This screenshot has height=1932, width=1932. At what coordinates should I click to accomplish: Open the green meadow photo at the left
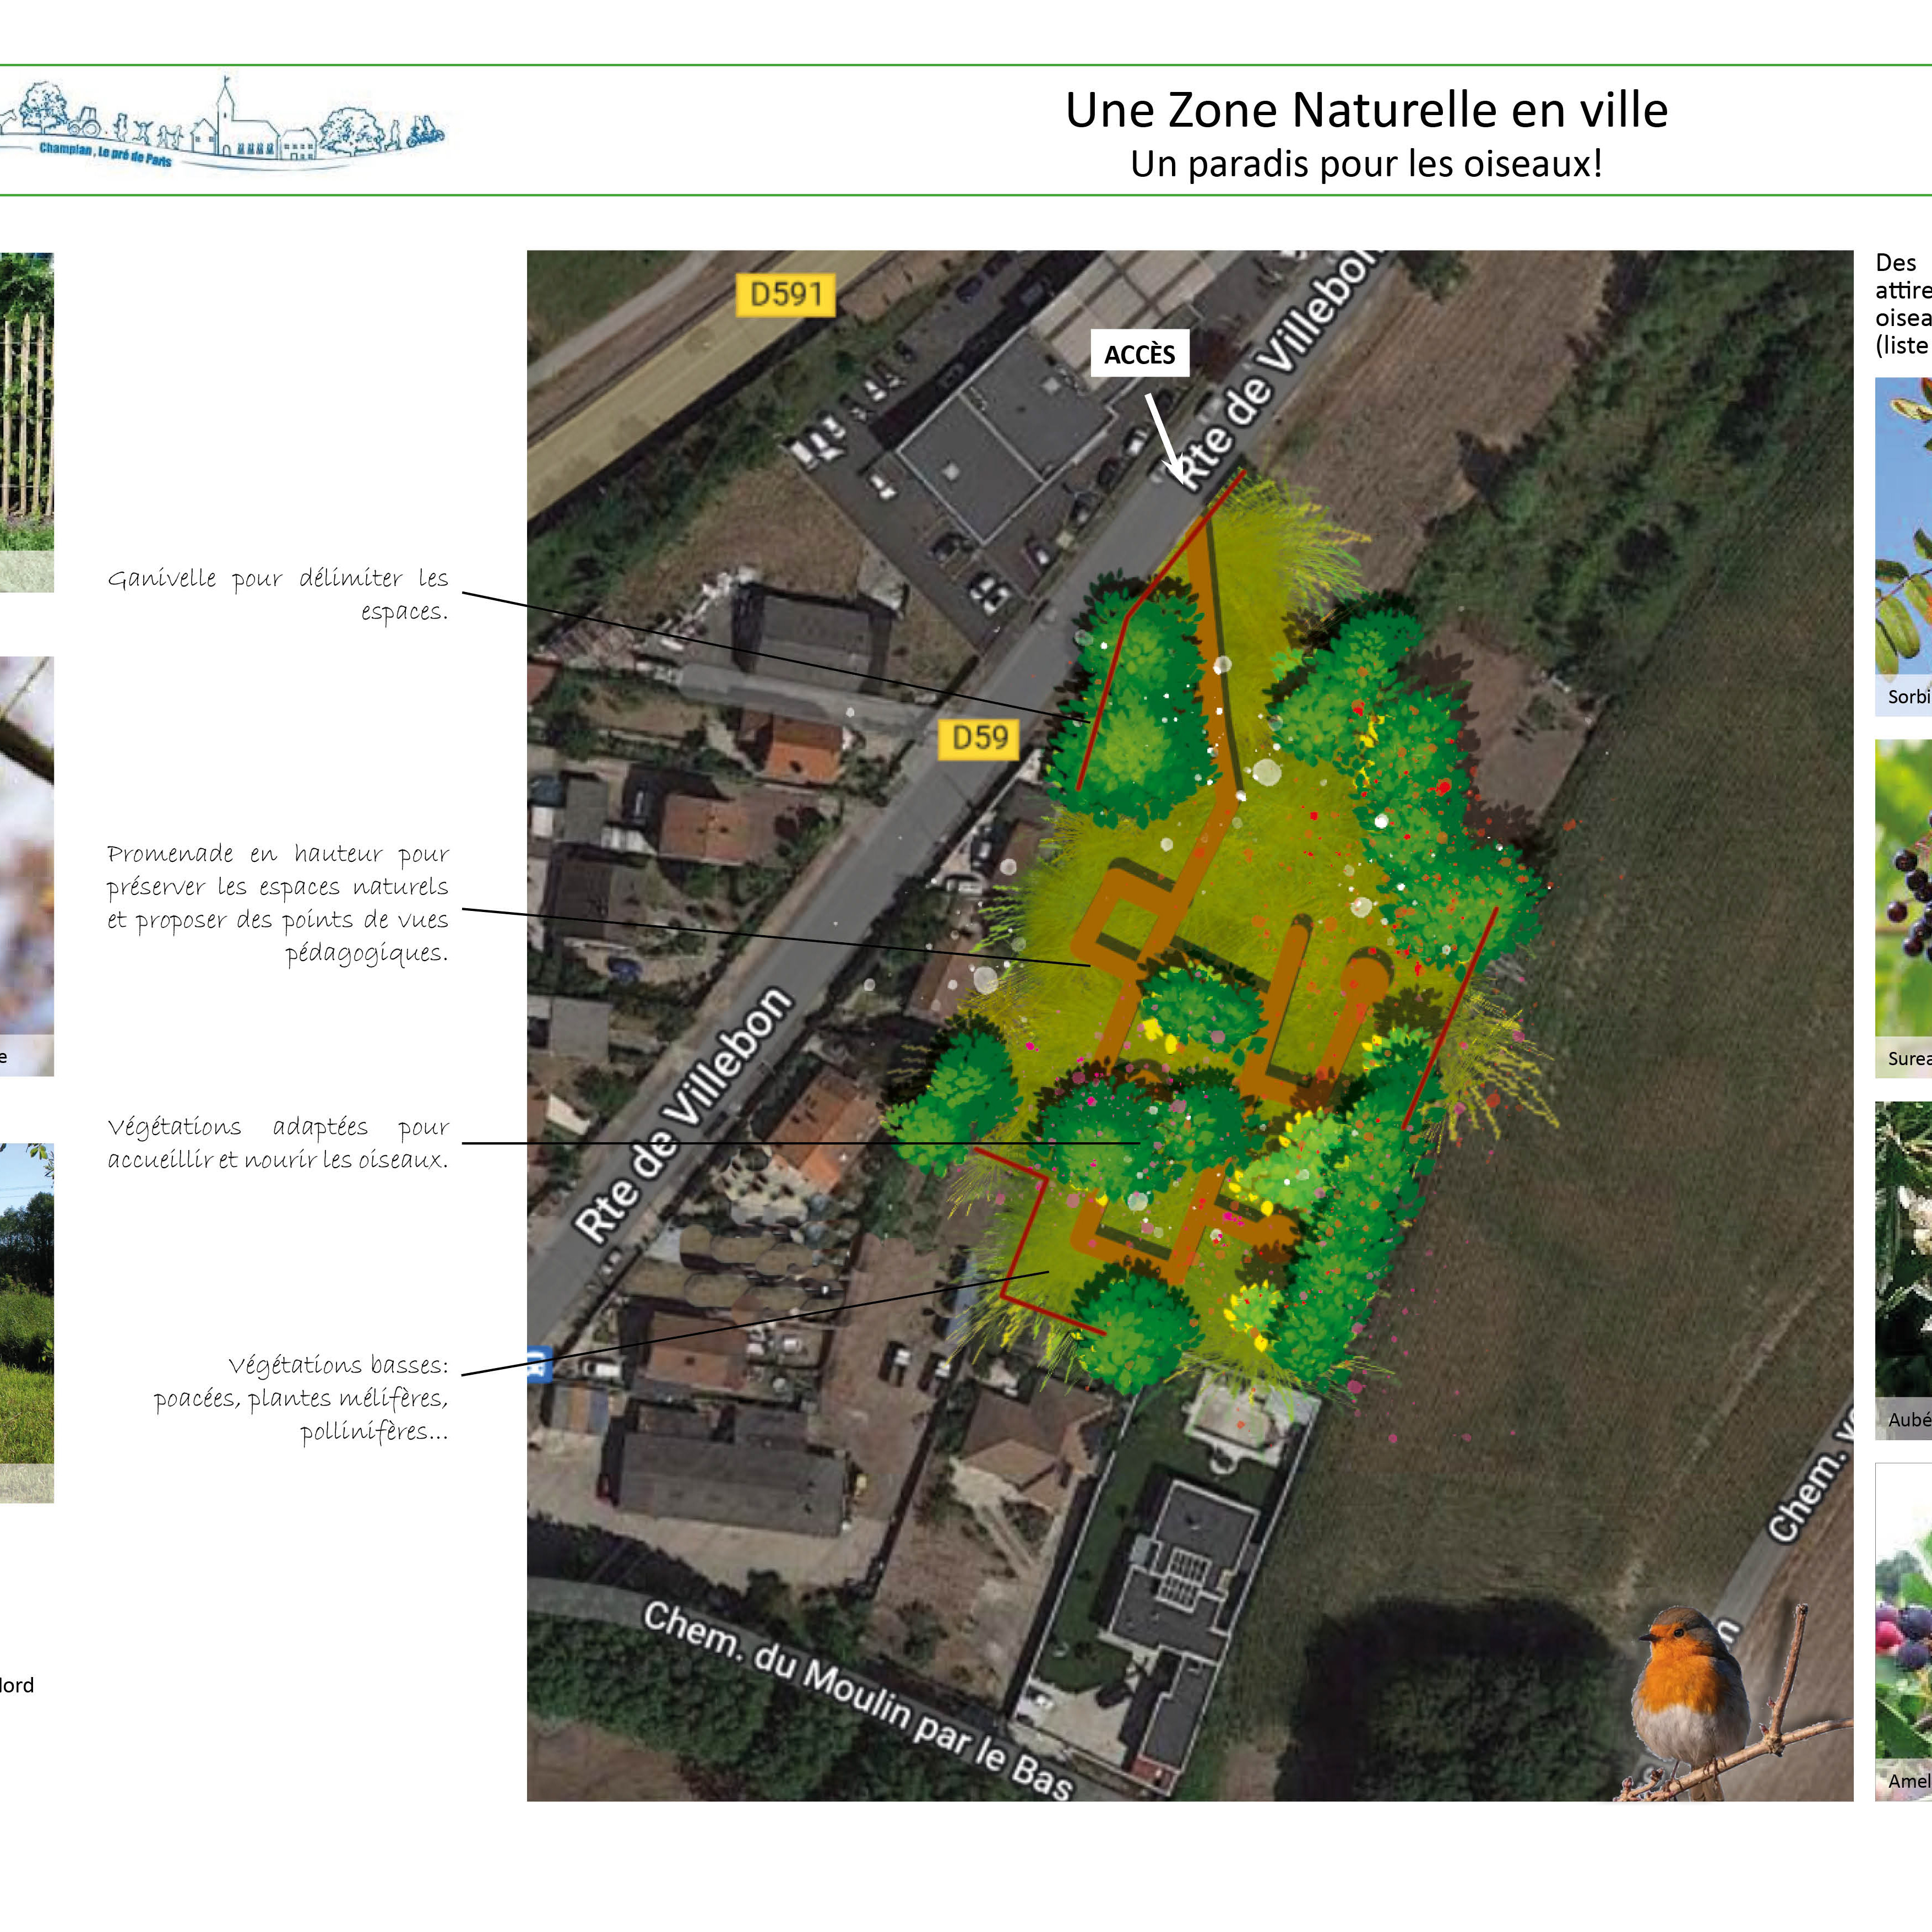click(x=26, y=1320)
